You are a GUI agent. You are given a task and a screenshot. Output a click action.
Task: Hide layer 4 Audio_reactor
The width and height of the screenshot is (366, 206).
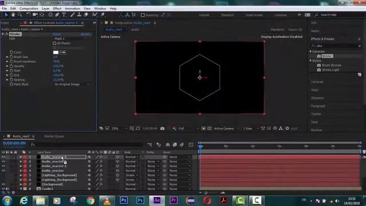pyautogui.click(x=3, y=171)
